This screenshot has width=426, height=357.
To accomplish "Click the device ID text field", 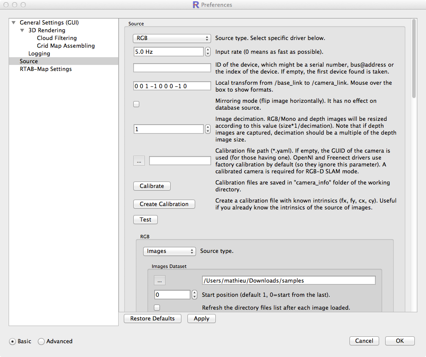I will (172, 68).
